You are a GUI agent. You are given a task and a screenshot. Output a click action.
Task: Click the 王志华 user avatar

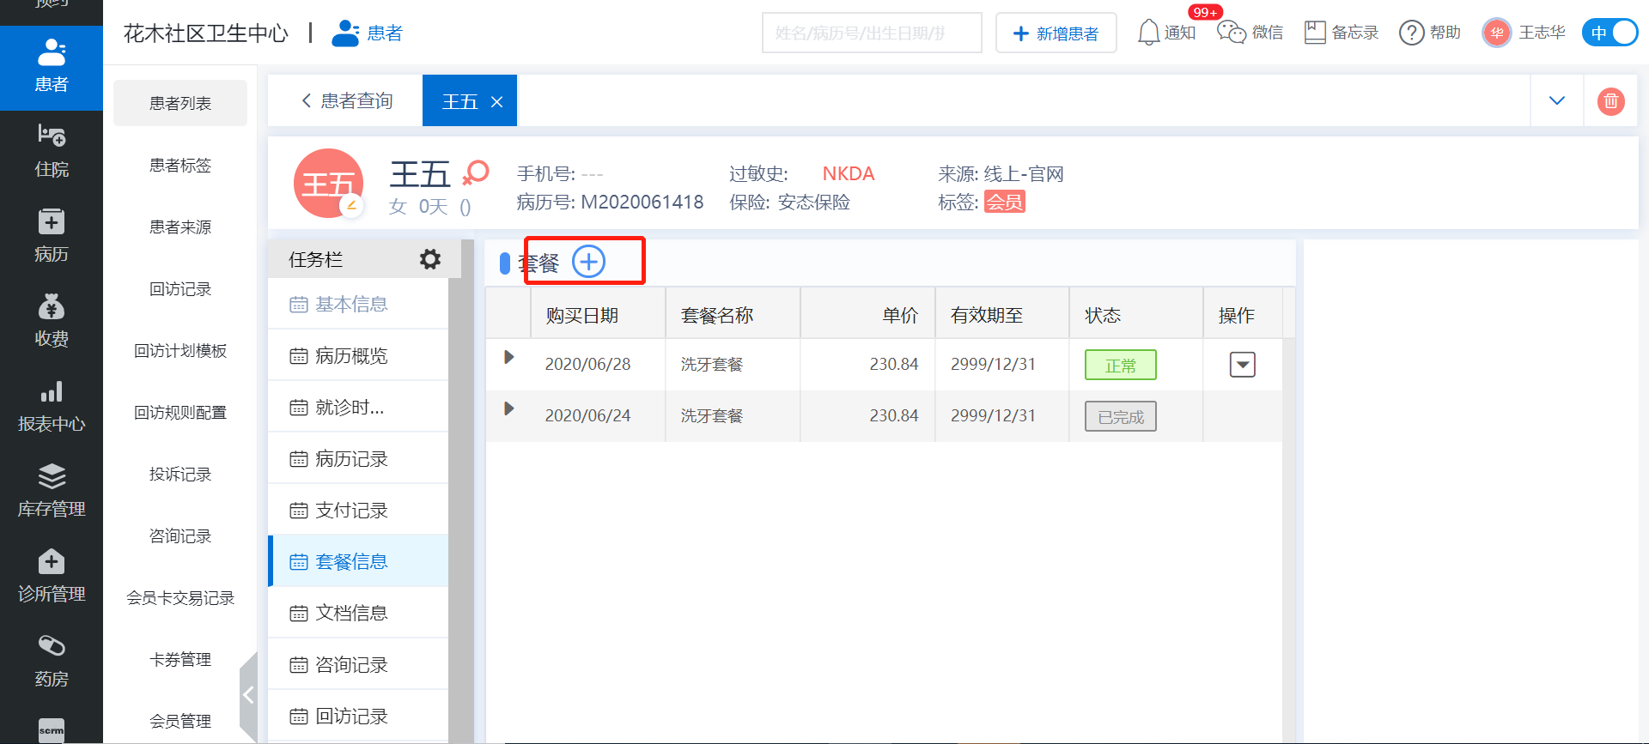(x=1497, y=33)
